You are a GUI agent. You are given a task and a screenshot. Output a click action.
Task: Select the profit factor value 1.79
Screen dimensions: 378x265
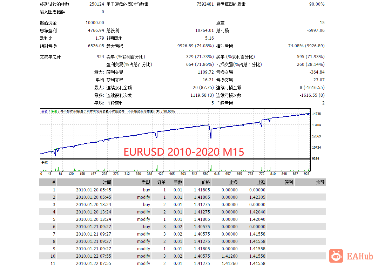(100, 38)
